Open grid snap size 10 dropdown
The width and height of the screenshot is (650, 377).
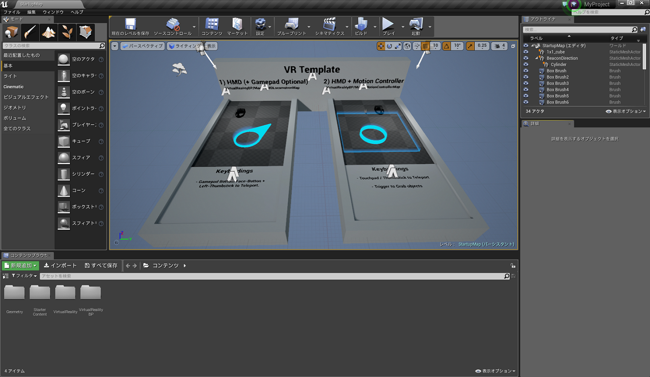pyautogui.click(x=435, y=46)
